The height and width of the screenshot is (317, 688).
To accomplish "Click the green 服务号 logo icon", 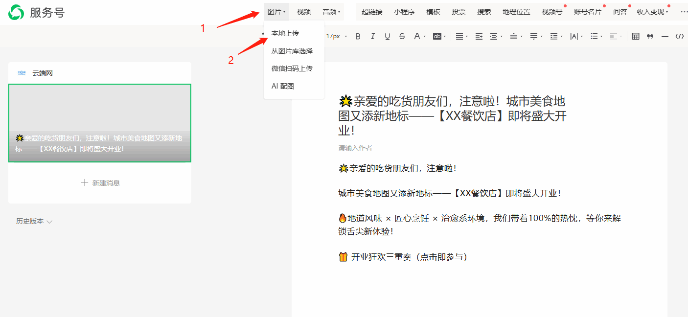I will [16, 12].
